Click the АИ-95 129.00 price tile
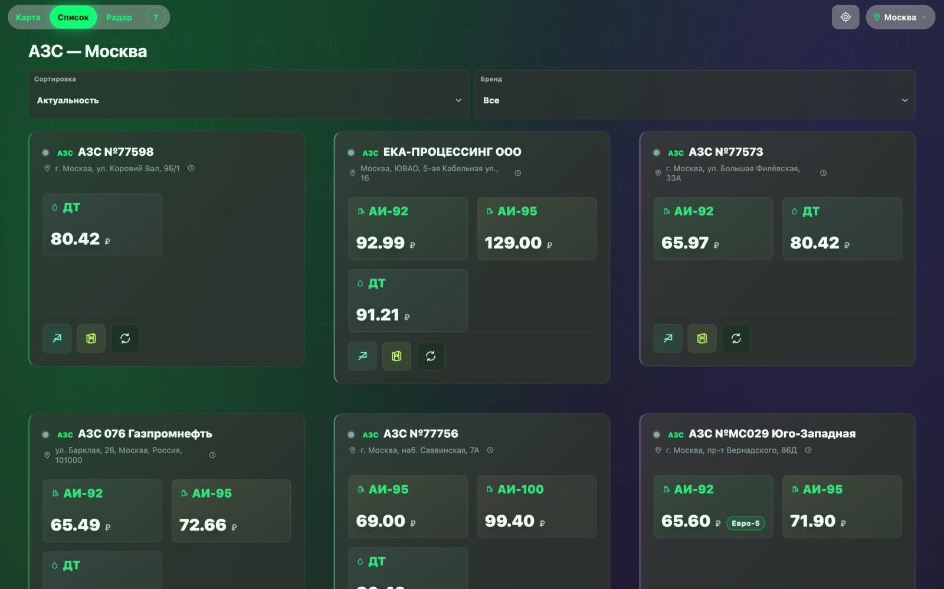This screenshot has width=944, height=589. click(536, 228)
